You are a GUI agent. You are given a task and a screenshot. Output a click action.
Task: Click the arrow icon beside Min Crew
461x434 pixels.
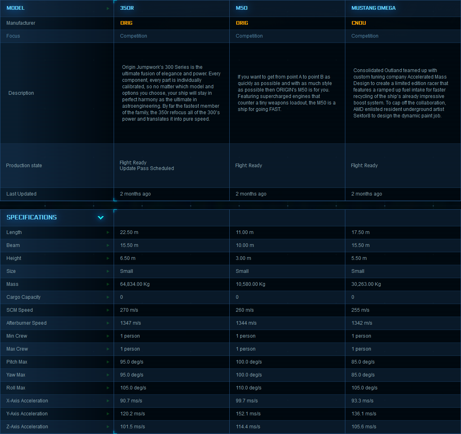pyautogui.click(x=108, y=336)
